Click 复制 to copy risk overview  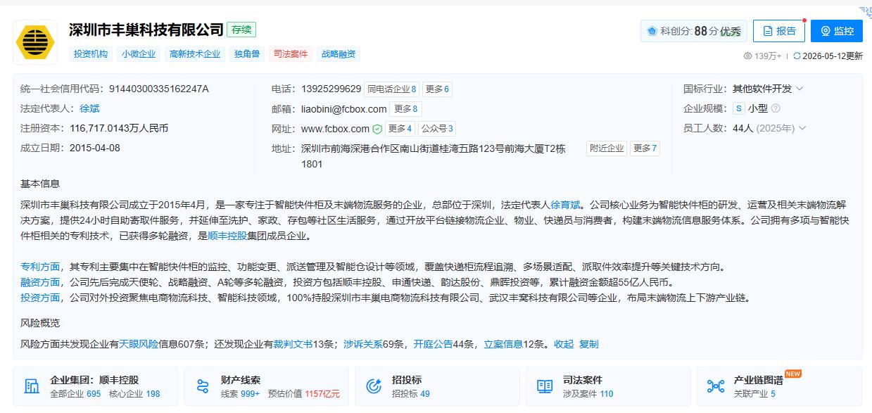pos(588,344)
